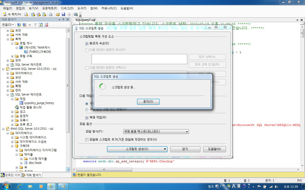
Task: Open the 연결(O) dropdown in Object Explorer
Action: click(8, 25)
